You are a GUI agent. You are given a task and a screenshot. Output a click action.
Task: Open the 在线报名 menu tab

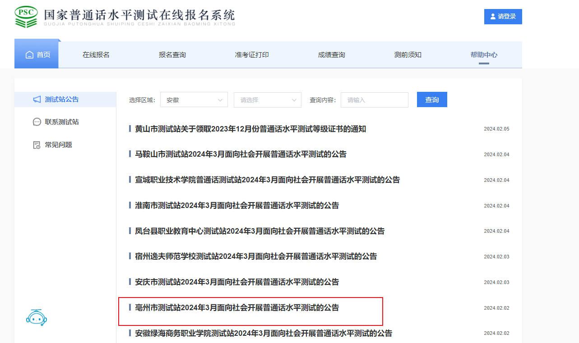[x=96, y=54]
